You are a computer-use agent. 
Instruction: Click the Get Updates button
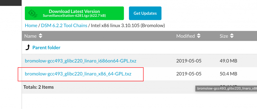[x=145, y=13]
